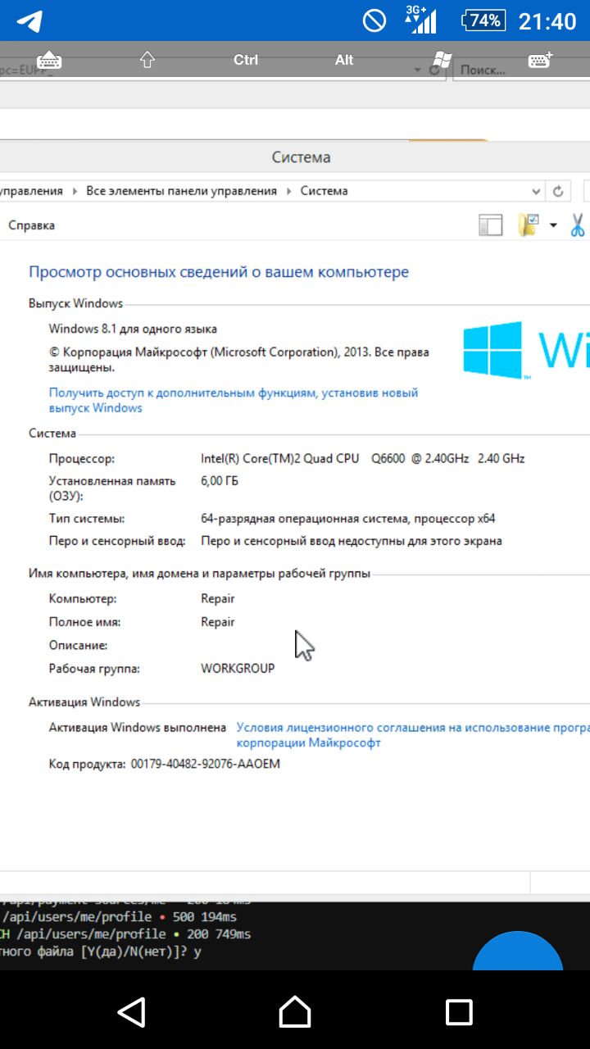Click the Система breadcrumb item
Image resolution: width=590 pixels, height=1049 pixels.
pyautogui.click(x=324, y=191)
